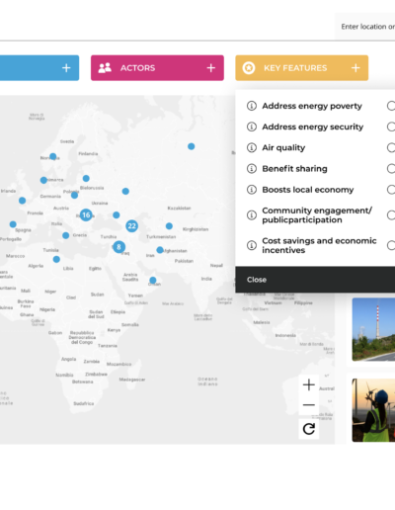
Task: Zoom in on the map
Action: point(309,384)
